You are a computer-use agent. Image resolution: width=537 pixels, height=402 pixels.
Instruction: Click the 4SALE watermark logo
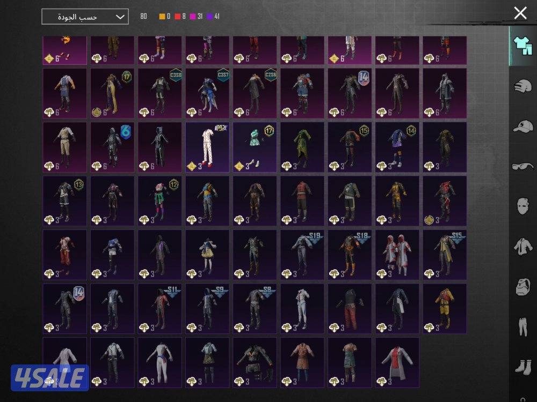[49, 377]
